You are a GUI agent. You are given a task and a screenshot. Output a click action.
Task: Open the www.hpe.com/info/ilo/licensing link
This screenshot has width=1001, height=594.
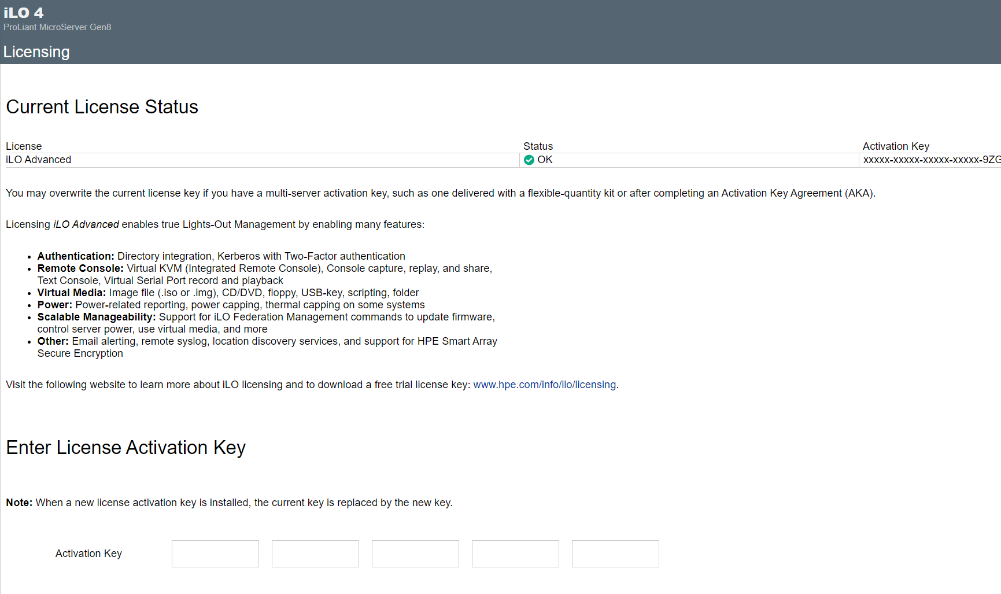[x=544, y=385]
